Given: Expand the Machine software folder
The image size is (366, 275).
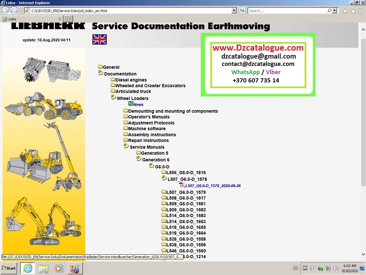Looking at the screenshot, I should pyautogui.click(x=147, y=129).
